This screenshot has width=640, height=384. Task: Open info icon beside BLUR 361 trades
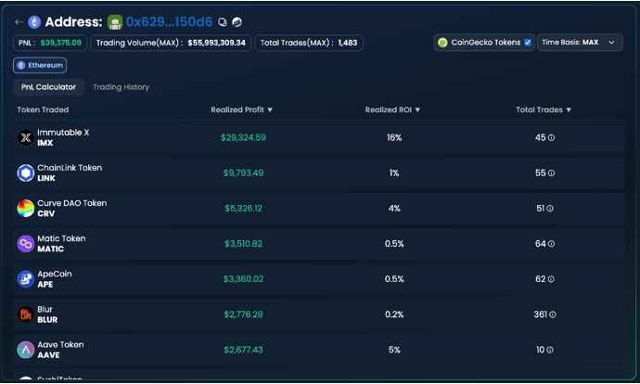(552, 314)
